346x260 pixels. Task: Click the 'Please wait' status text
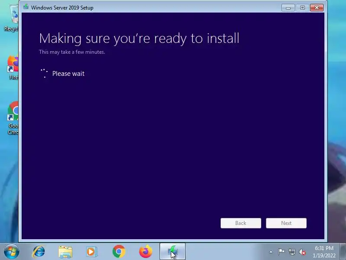[68, 74]
